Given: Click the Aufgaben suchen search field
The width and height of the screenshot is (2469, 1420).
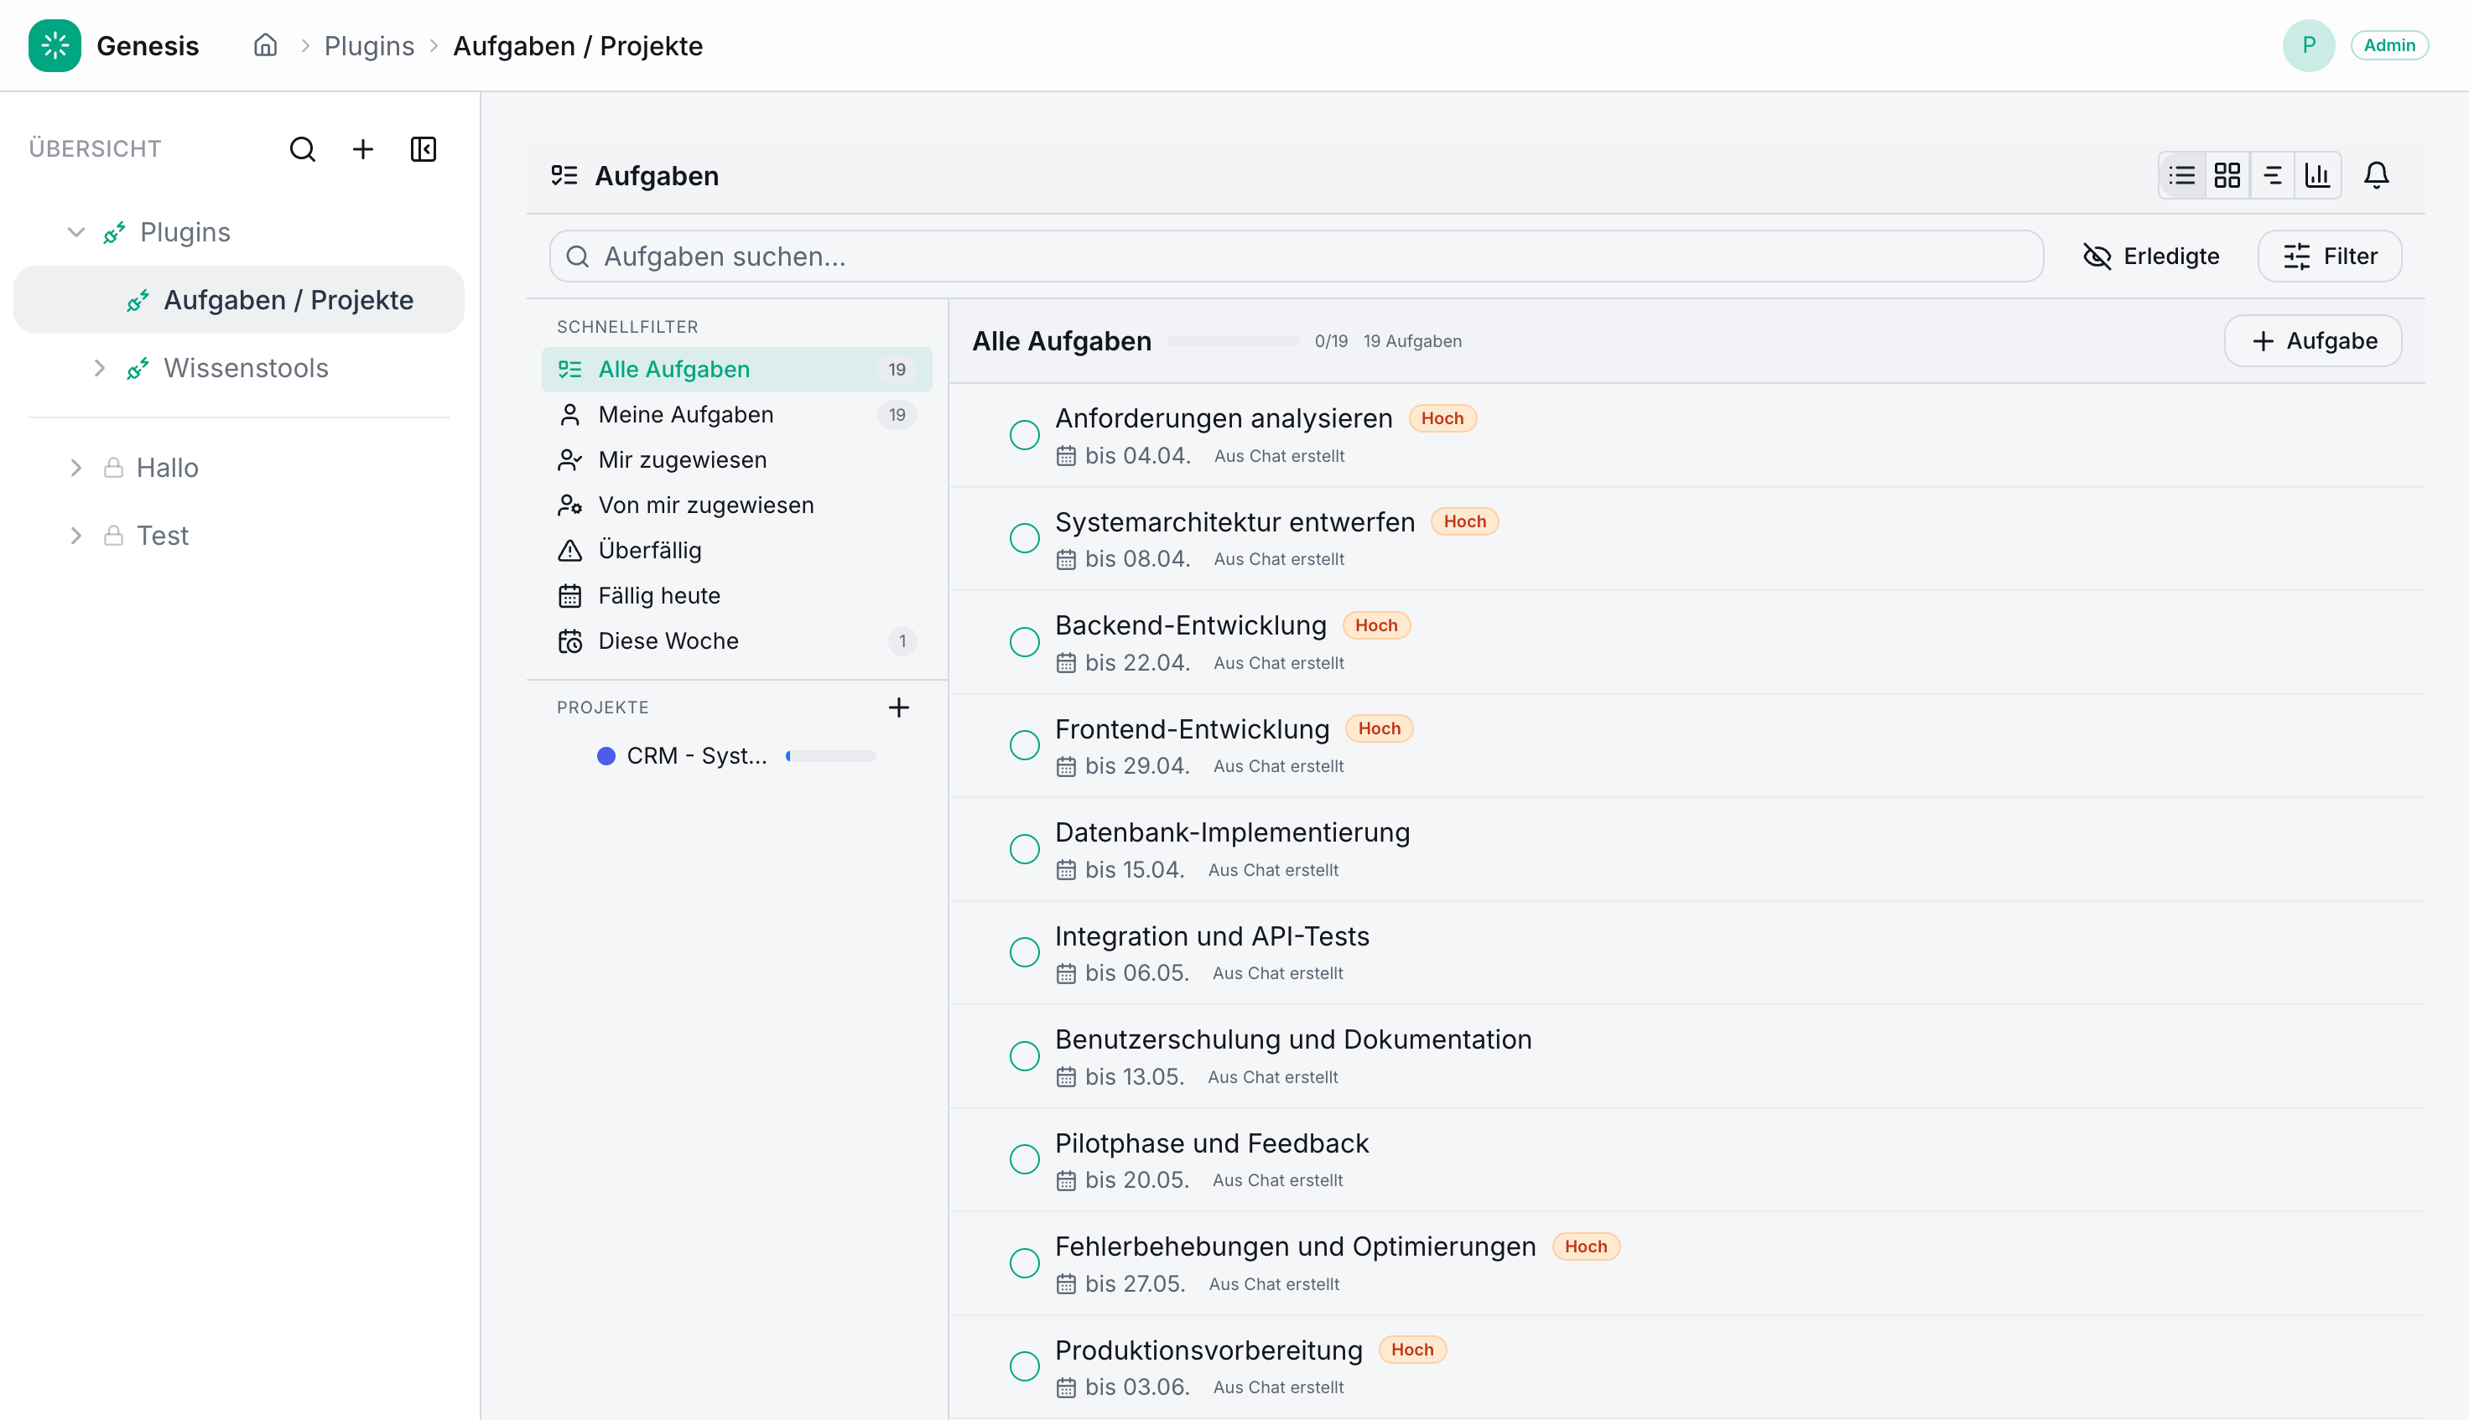Looking at the screenshot, I should [x=1296, y=257].
